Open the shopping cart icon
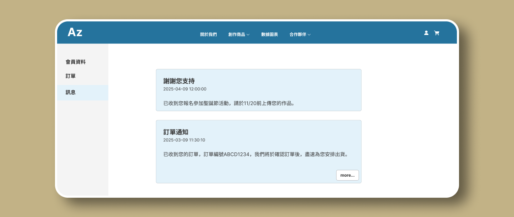514x217 pixels. point(437,33)
